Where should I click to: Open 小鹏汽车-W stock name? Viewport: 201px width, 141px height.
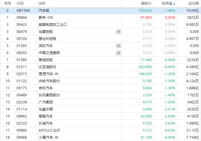click(x=49, y=137)
